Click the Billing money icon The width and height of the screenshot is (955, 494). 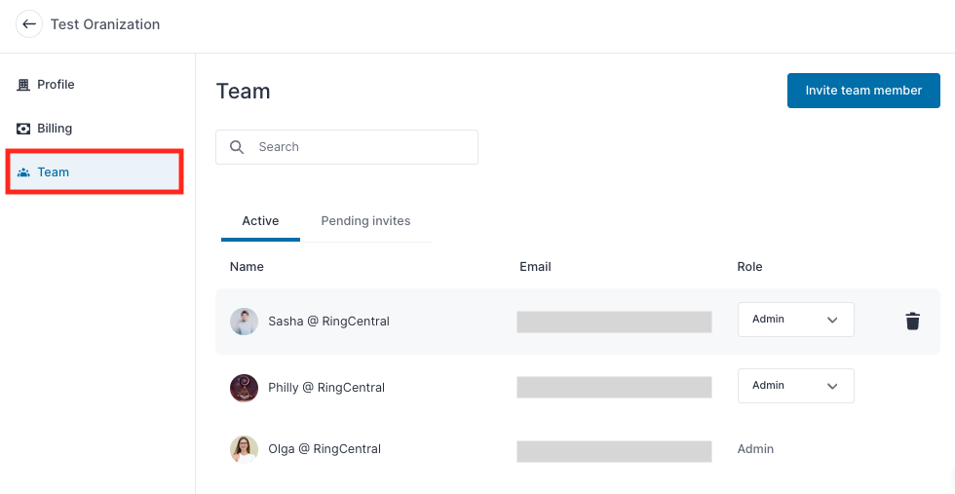23,129
